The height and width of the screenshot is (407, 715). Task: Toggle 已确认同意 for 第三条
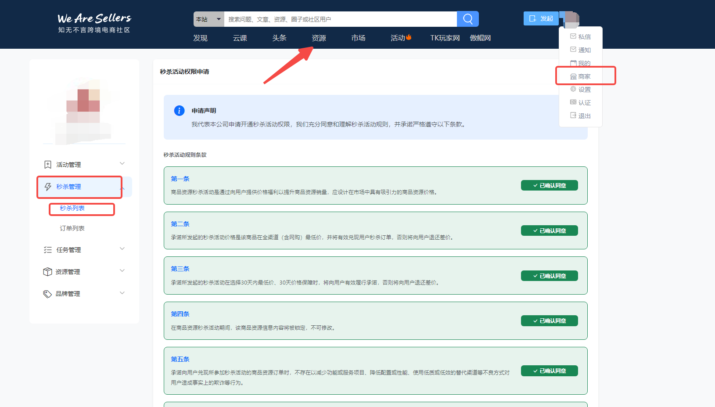549,276
